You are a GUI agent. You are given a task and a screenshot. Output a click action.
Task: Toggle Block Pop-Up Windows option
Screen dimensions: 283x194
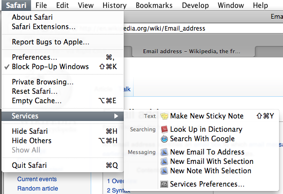coord(63,67)
